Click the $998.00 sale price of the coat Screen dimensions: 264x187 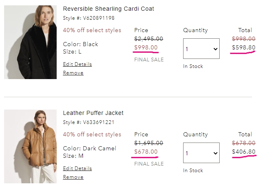click(146, 47)
